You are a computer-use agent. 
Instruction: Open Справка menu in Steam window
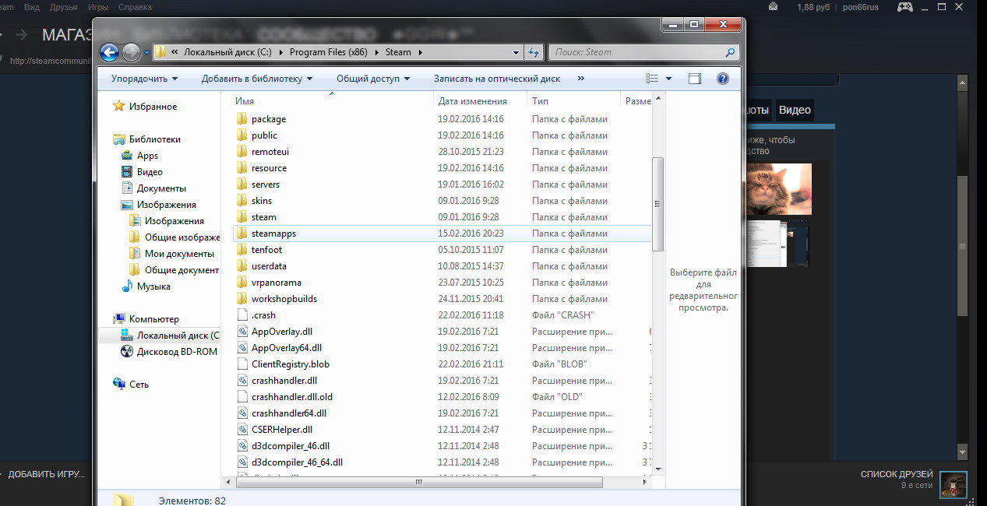(x=135, y=7)
